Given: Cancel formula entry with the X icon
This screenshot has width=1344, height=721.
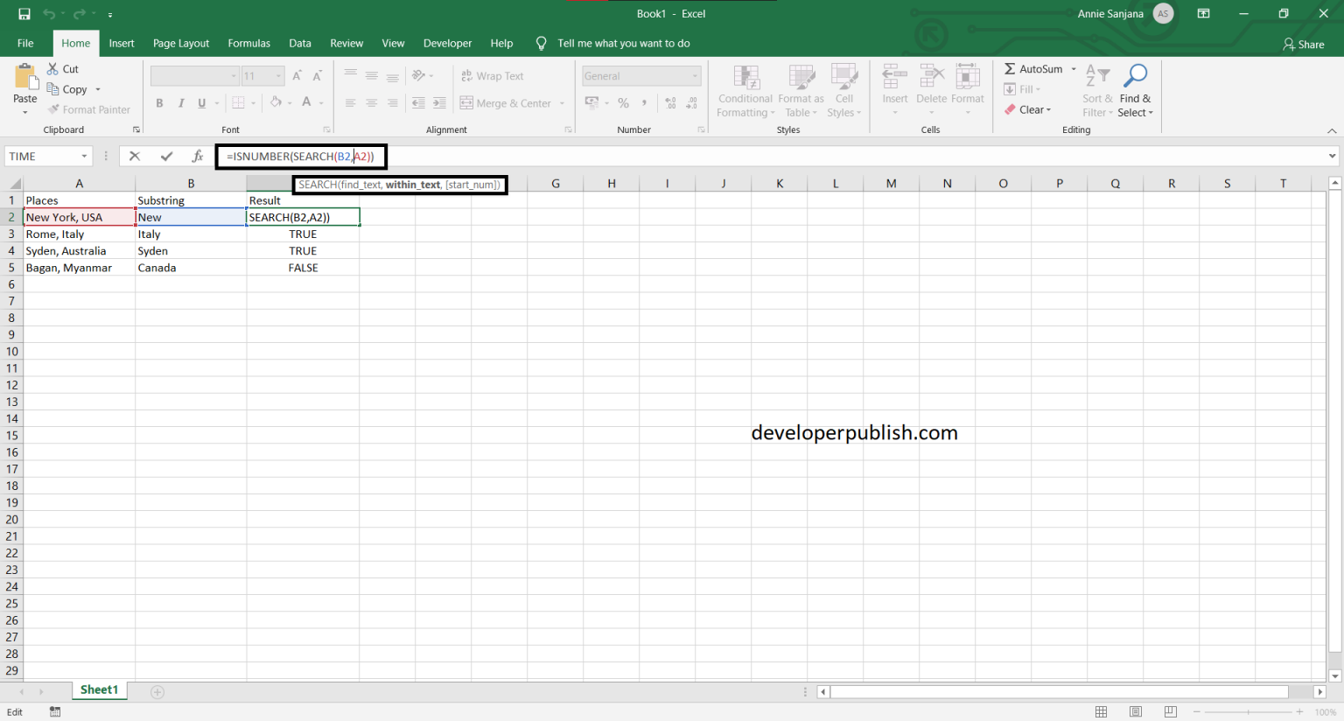Looking at the screenshot, I should point(135,156).
